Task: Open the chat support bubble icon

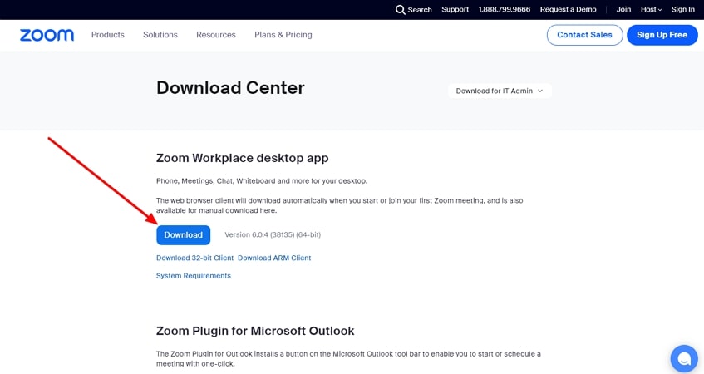Action: [x=684, y=358]
